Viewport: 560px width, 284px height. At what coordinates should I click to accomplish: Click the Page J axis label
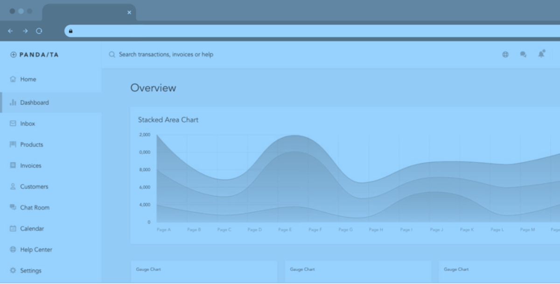tap(437, 230)
